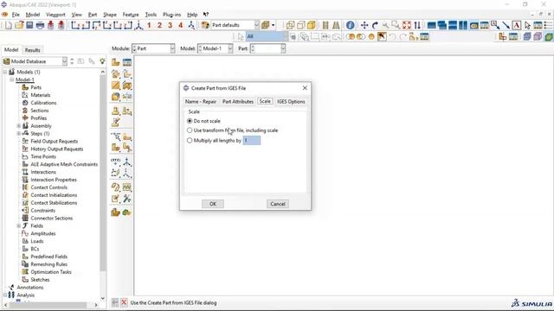Open the Part Manager toolbox icon

127,62
